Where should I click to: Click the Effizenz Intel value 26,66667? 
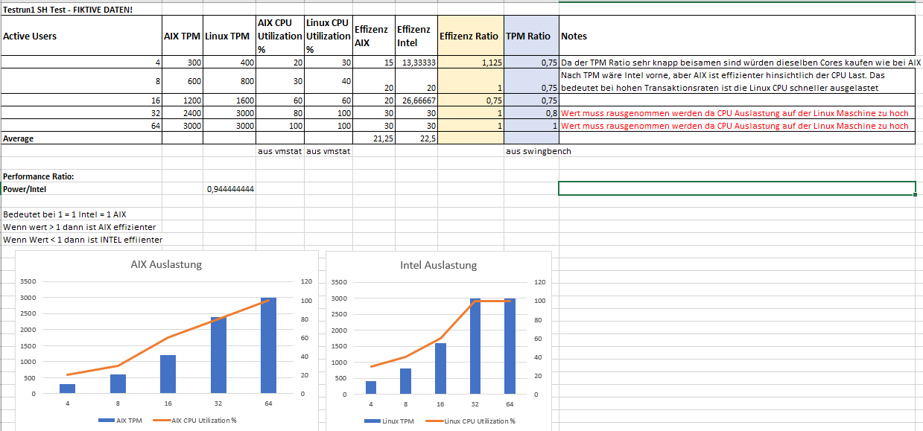point(416,100)
